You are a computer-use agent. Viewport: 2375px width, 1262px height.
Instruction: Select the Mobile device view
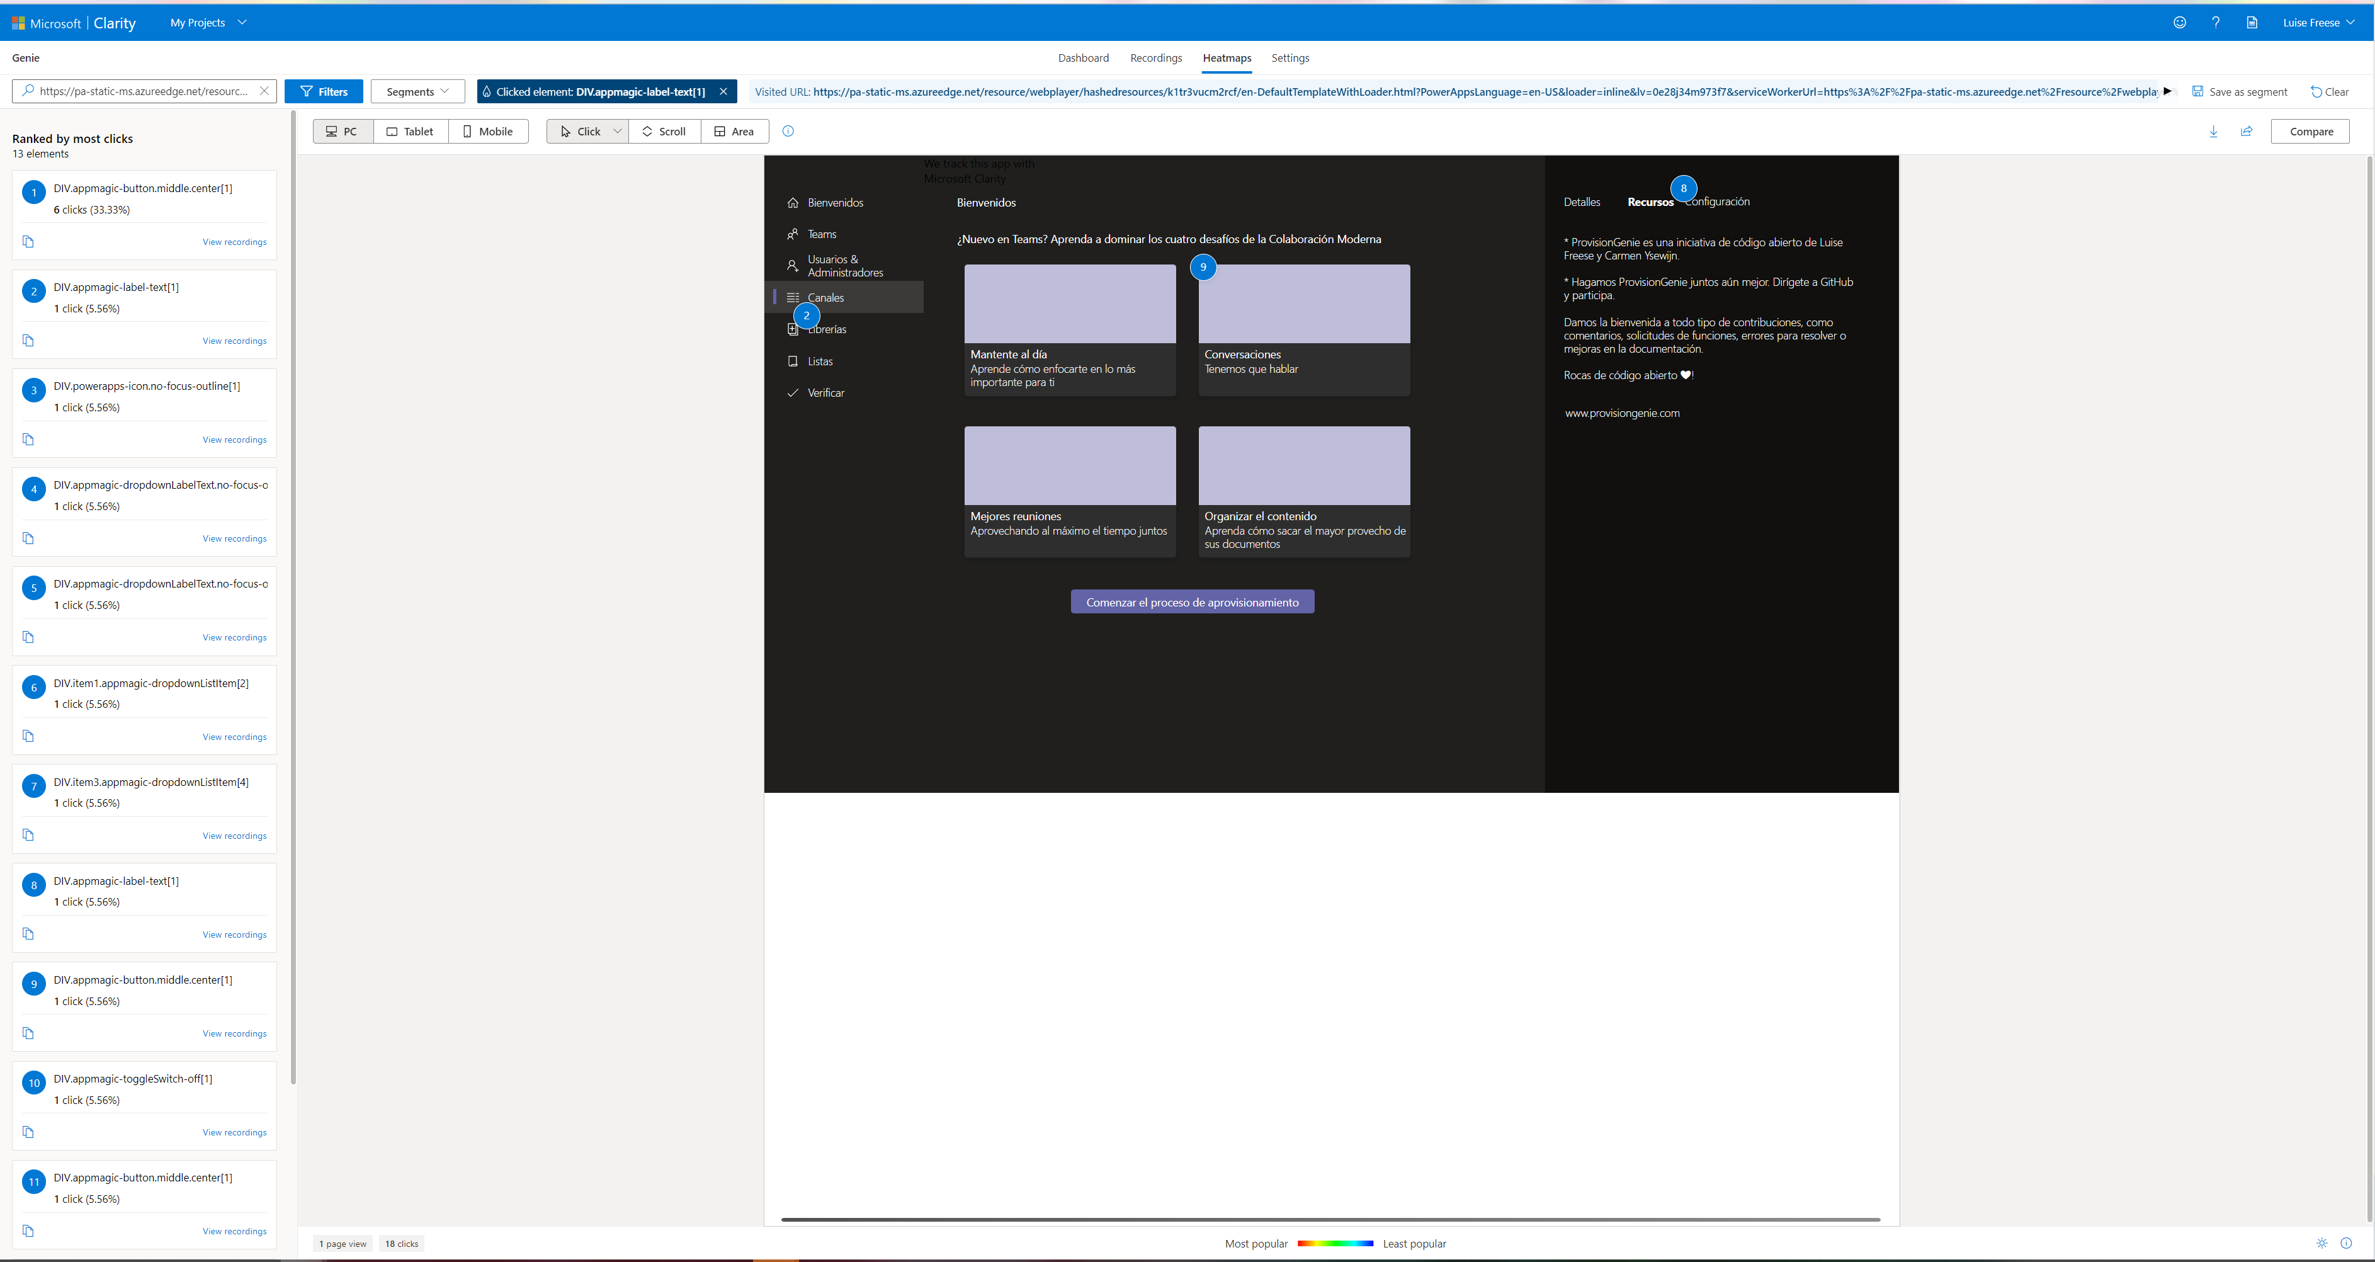(x=488, y=131)
